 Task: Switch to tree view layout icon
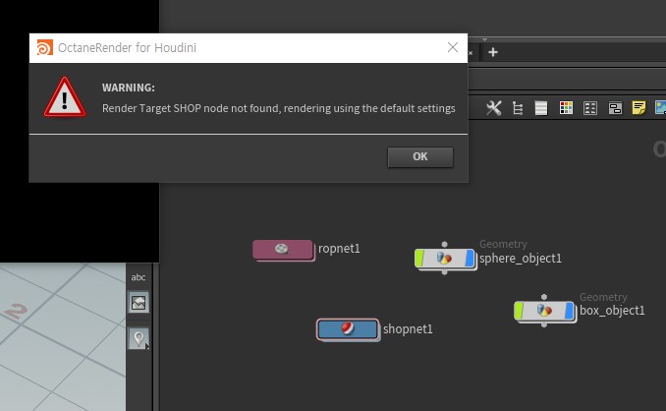(518, 108)
